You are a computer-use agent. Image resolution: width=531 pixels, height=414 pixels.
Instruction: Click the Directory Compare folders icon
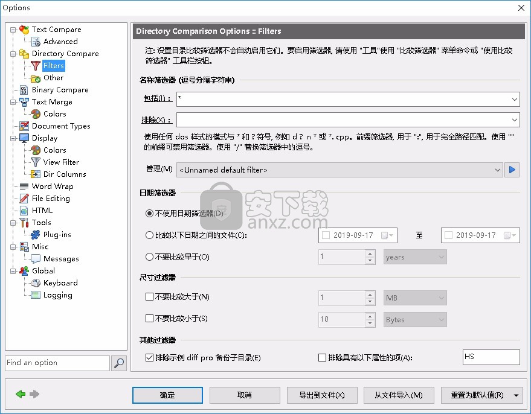24,54
